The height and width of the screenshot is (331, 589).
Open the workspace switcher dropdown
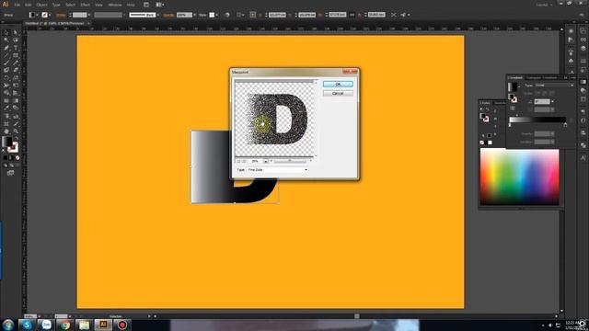click(544, 5)
